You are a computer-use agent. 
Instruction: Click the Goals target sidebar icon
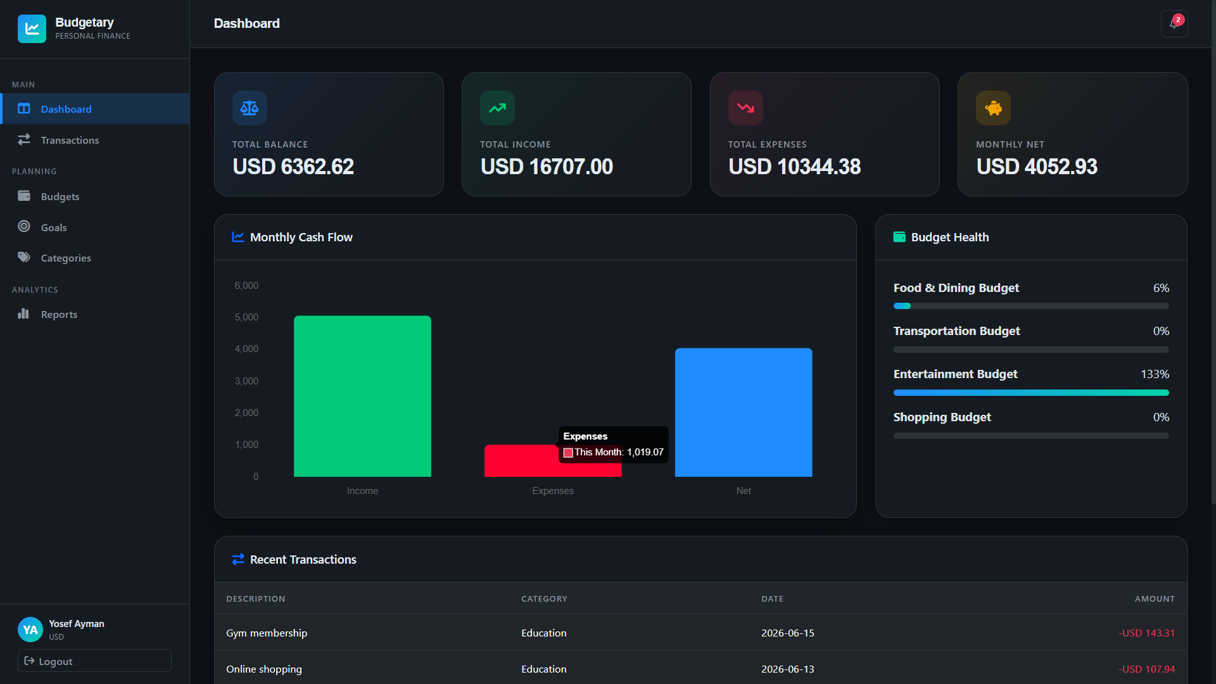coord(24,226)
